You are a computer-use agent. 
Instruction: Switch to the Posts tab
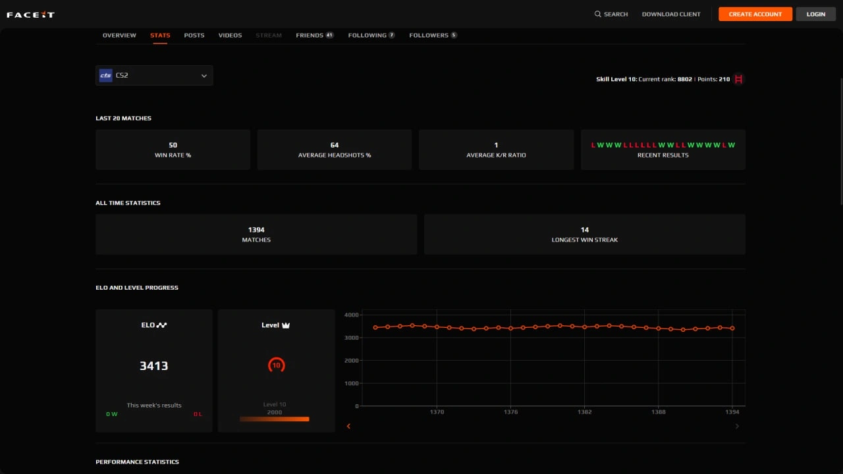(194, 36)
